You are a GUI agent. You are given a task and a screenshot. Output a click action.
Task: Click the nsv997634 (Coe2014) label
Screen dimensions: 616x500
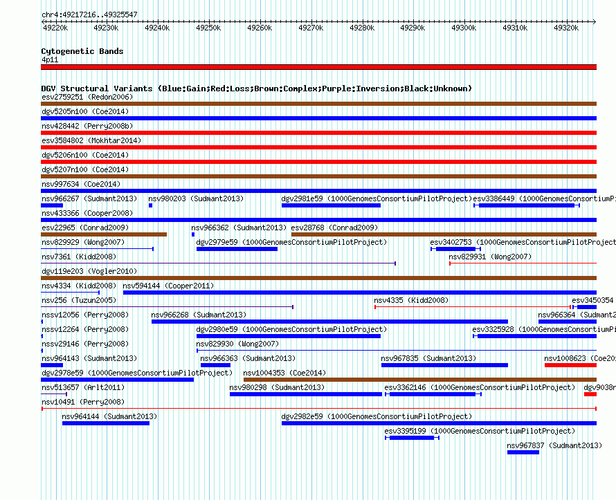81,184
